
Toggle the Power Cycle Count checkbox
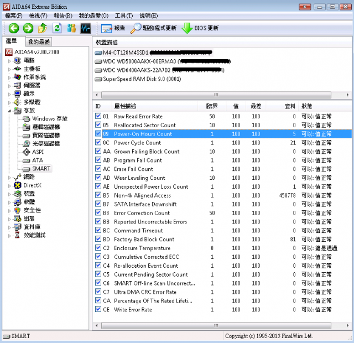98,143
